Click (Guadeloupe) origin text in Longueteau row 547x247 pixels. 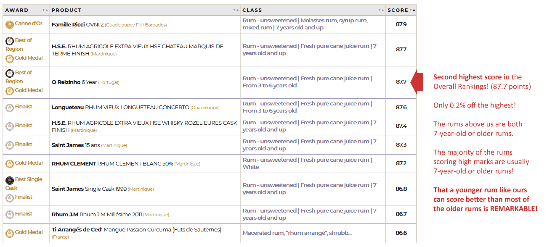205,108
